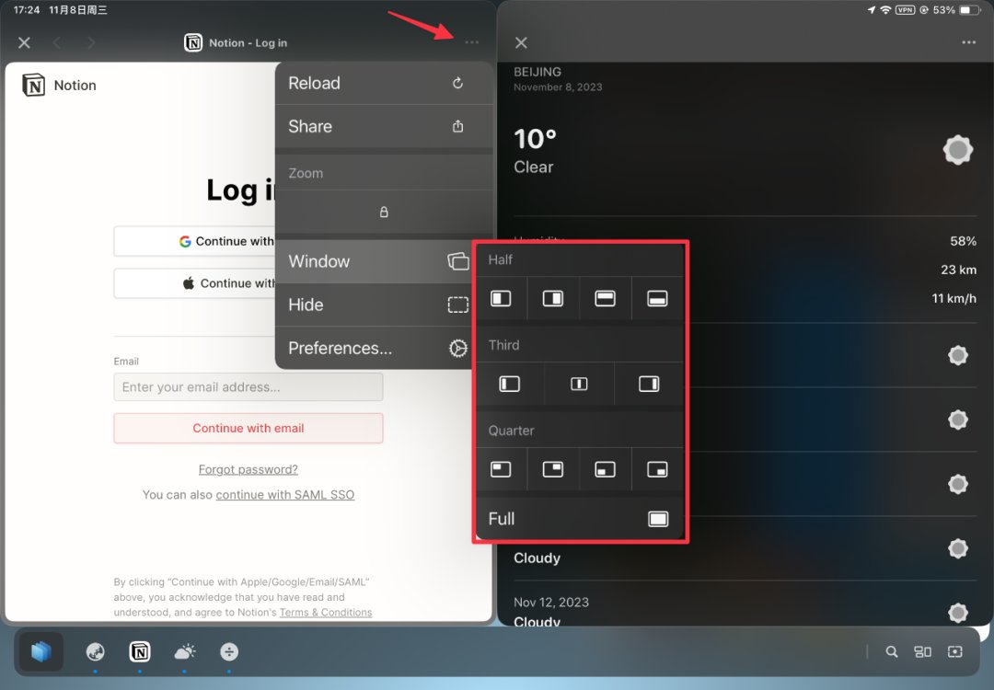
Task: Click Continue with Apple button
Action: tap(194, 283)
